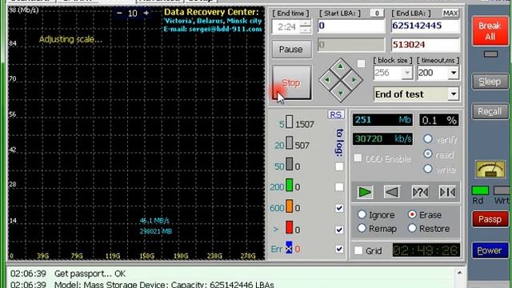This screenshot has height=288, width=512.
Task: Select the random seek test button
Action: [420, 192]
